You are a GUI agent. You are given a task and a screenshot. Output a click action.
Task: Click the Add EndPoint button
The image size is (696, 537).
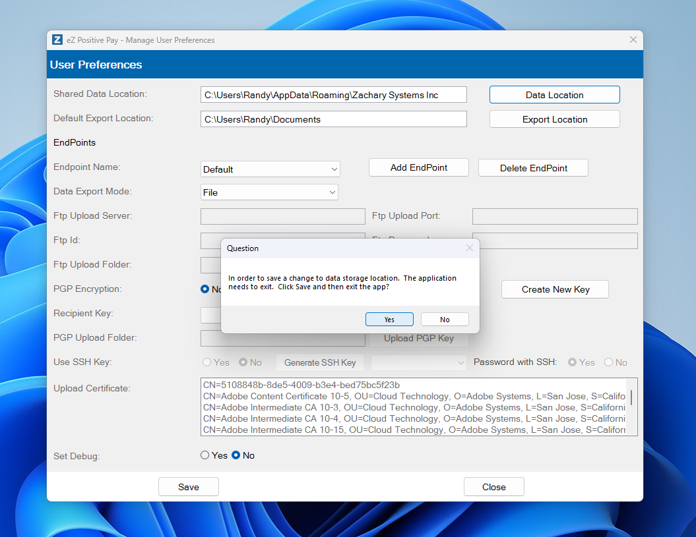point(418,167)
